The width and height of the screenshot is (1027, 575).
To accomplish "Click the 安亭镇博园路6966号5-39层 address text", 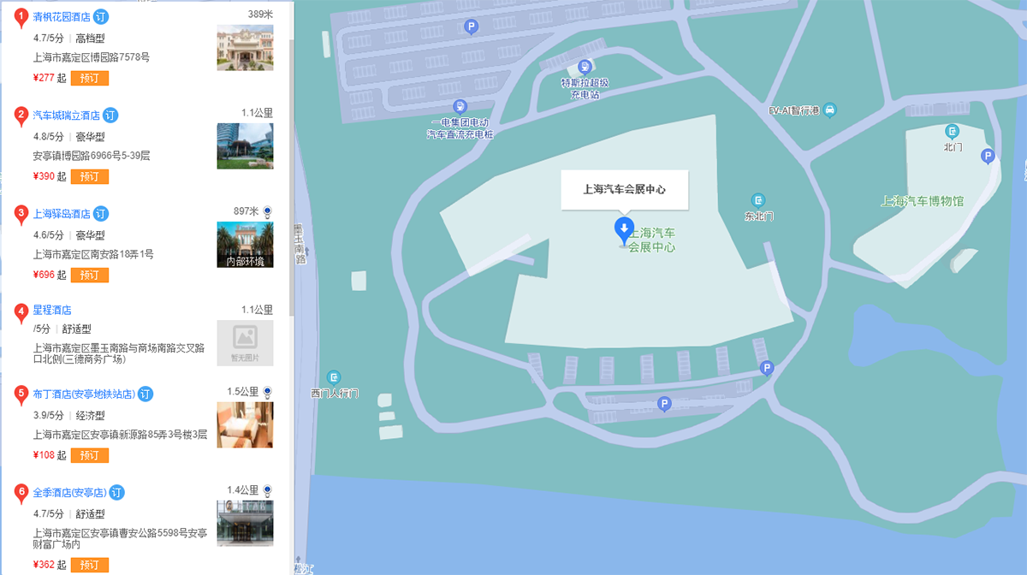I will coord(92,156).
